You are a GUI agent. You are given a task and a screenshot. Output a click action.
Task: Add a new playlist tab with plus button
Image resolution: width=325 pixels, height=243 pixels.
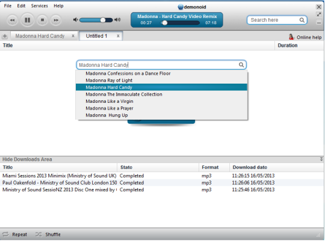(x=5, y=36)
